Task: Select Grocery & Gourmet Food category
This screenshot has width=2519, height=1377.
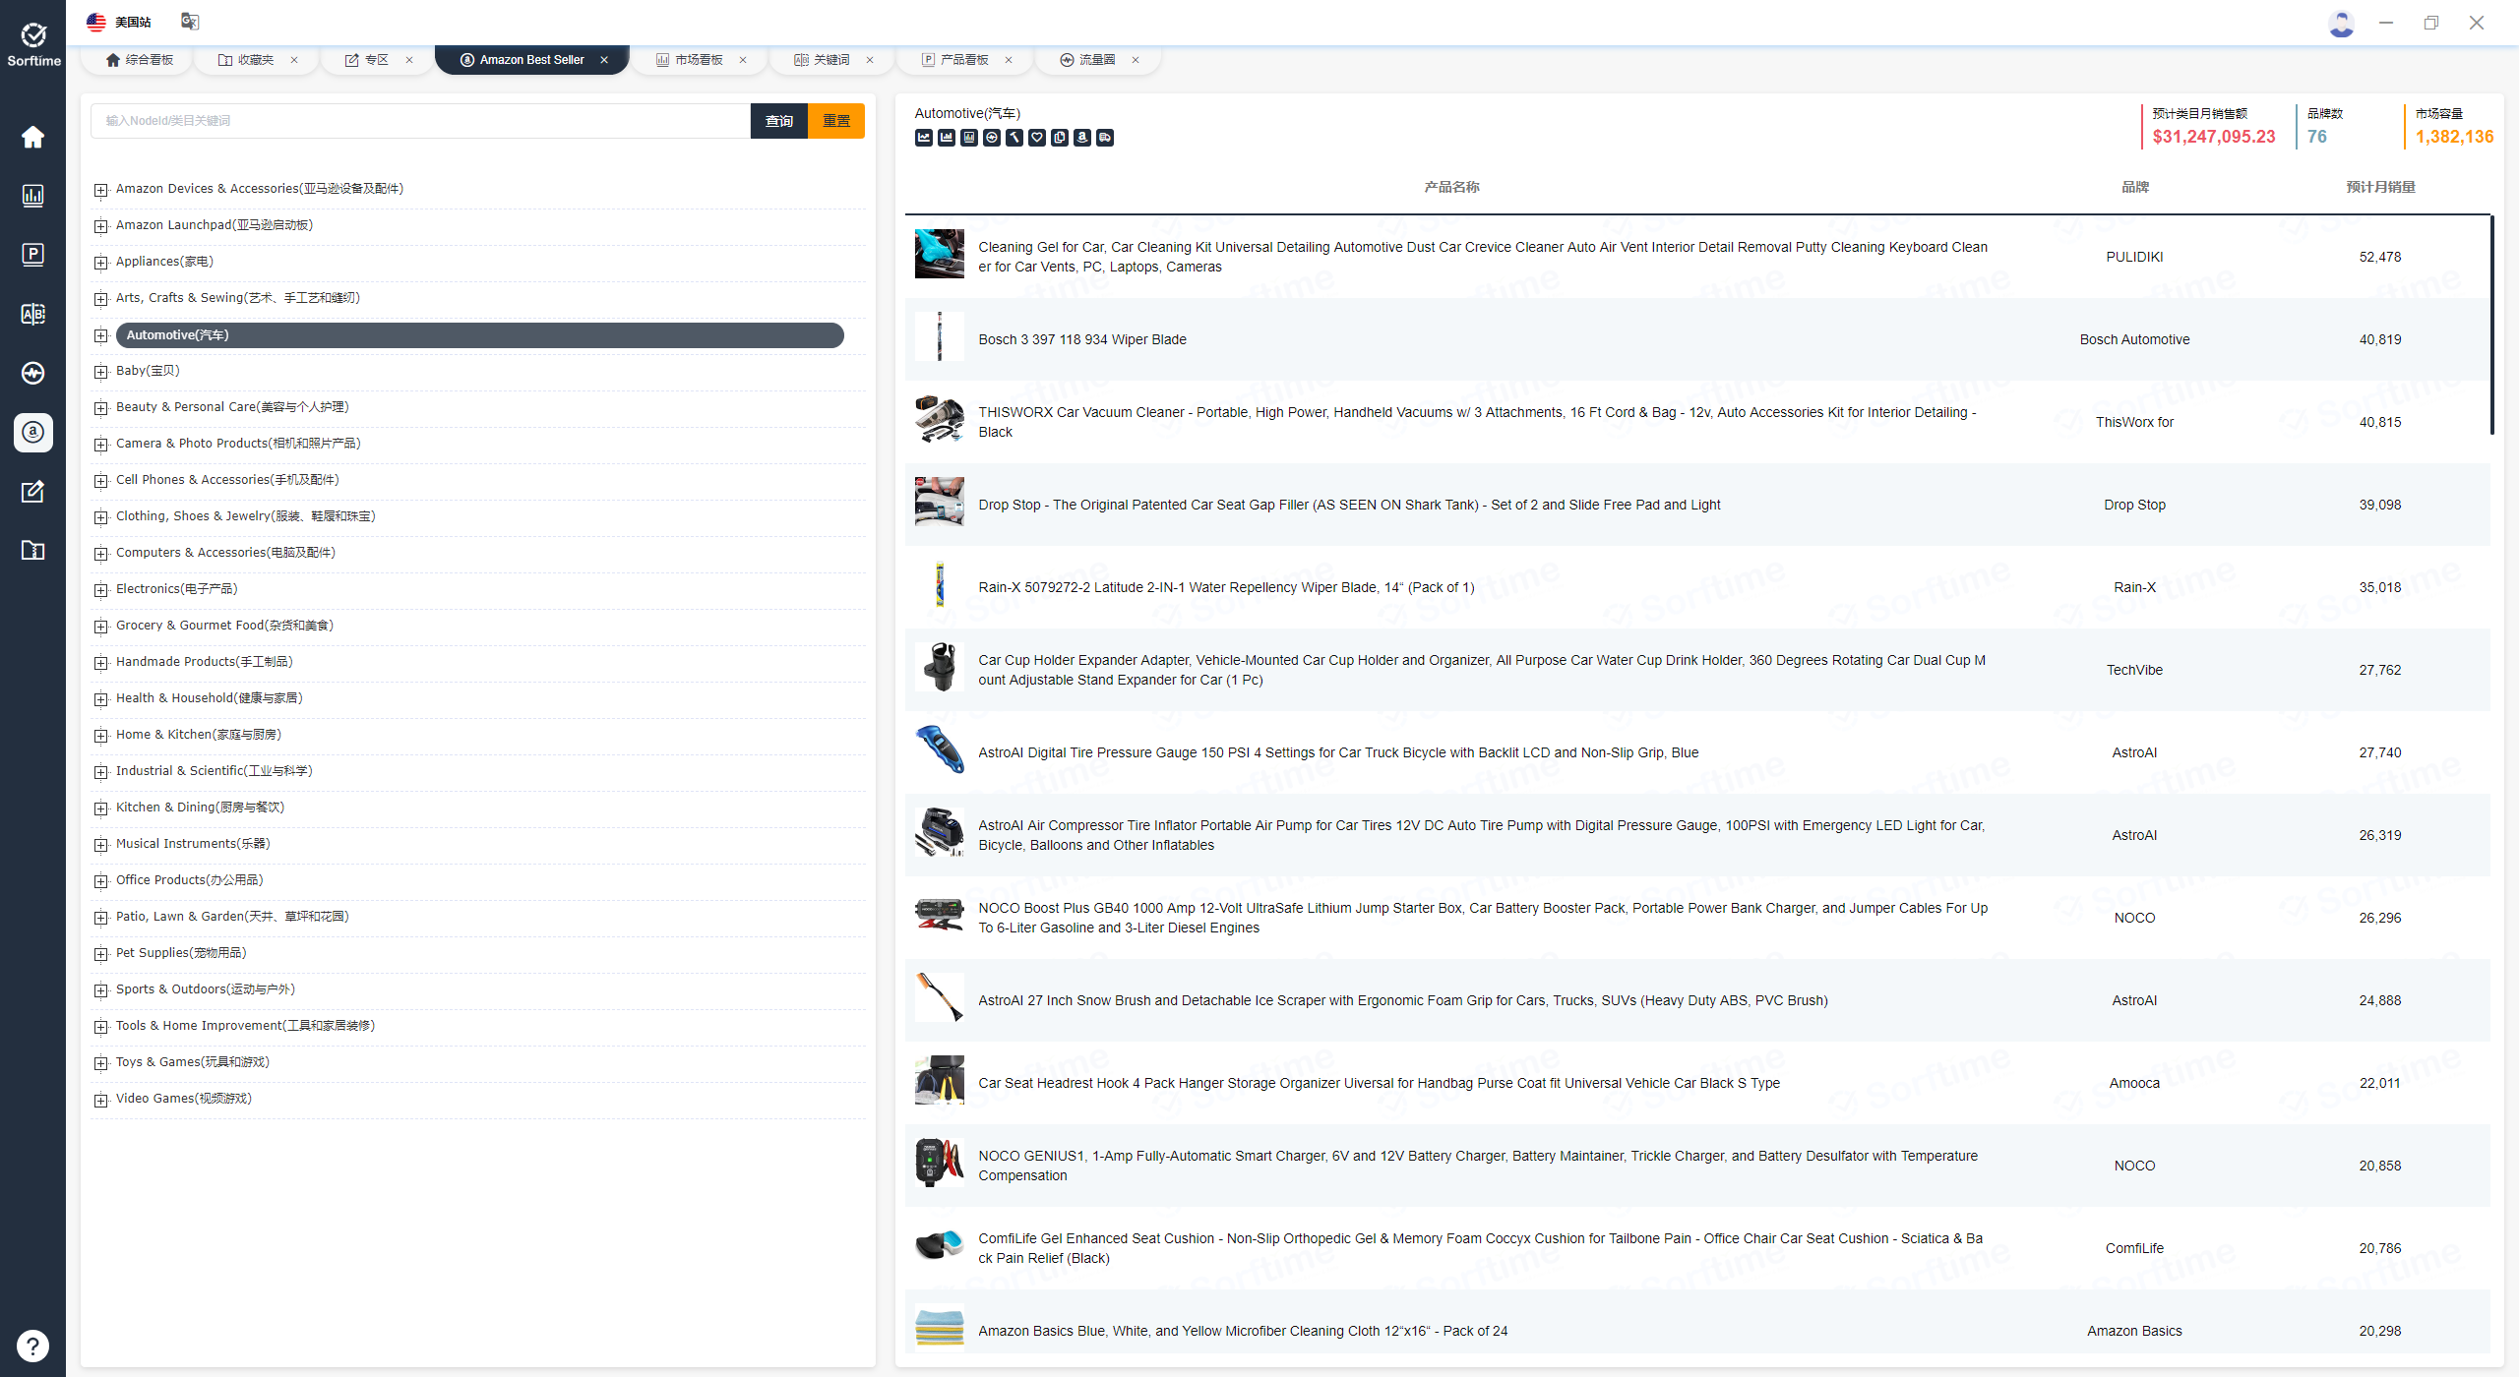Action: tap(225, 626)
